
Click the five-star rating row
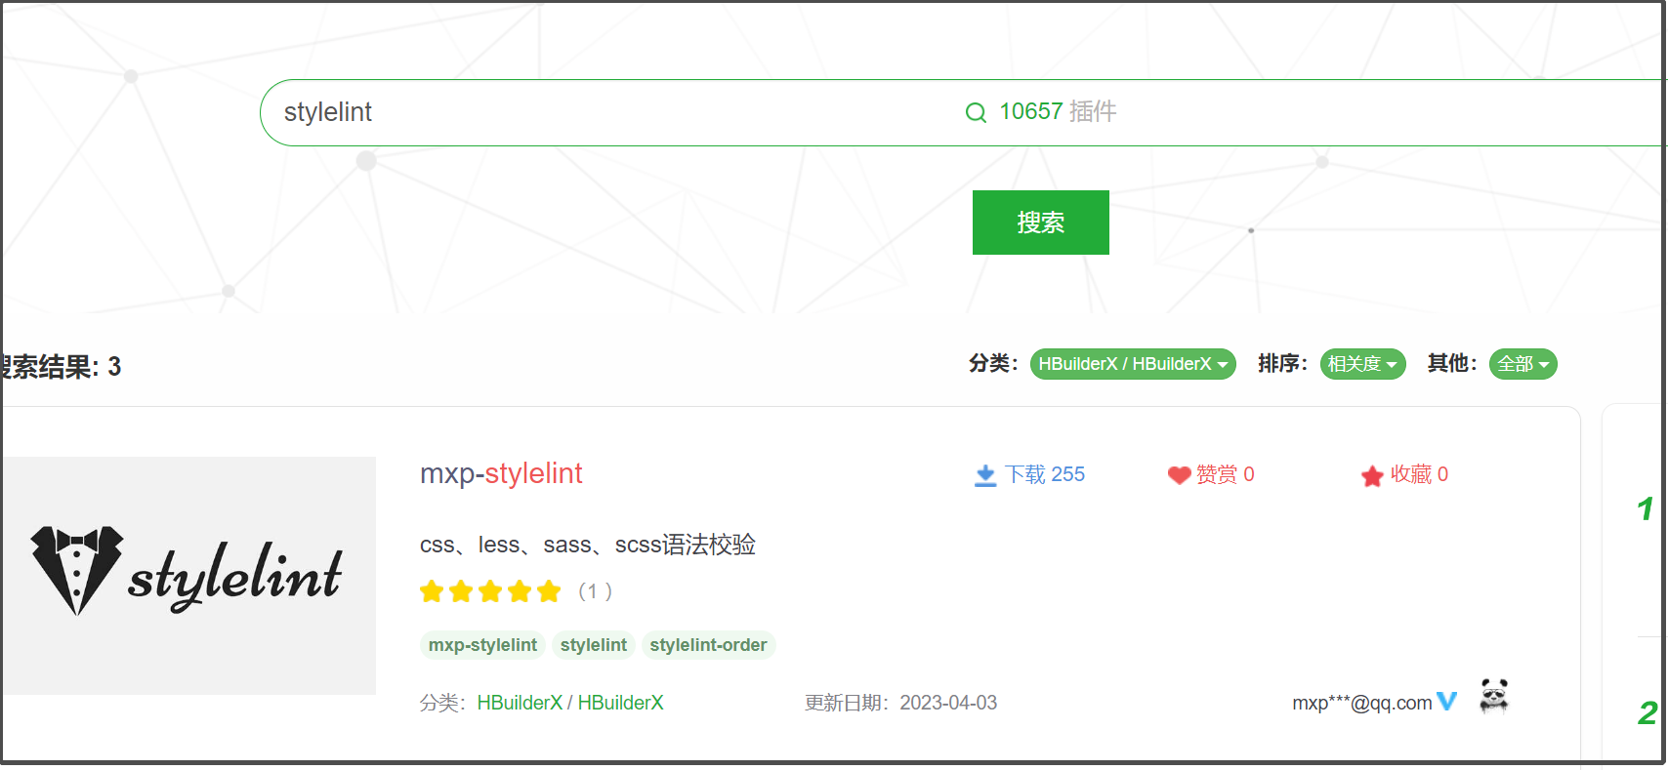[x=490, y=591]
